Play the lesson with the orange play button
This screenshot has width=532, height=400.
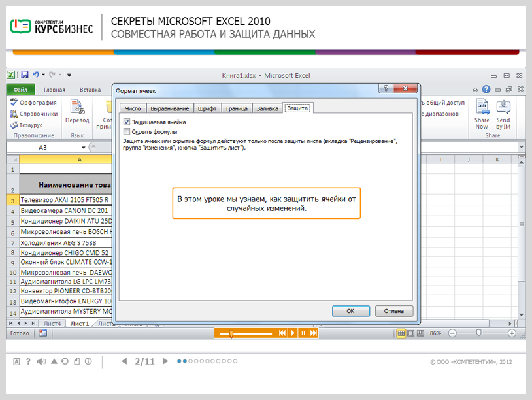click(x=292, y=333)
